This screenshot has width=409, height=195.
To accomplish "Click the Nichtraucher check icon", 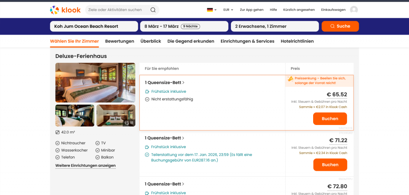I will (58, 143).
